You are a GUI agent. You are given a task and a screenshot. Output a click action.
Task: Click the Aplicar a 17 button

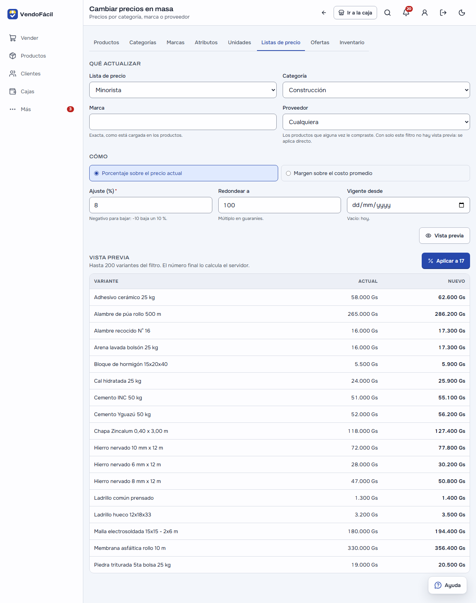(446, 261)
